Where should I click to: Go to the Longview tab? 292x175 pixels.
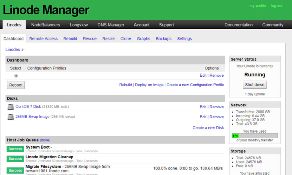pyautogui.click(x=79, y=25)
